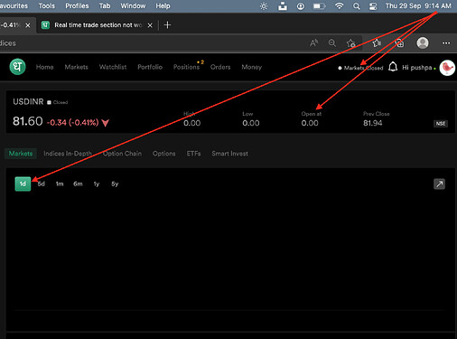Open the Help menu in the menu bar
457x339 pixels.
coord(163,6)
